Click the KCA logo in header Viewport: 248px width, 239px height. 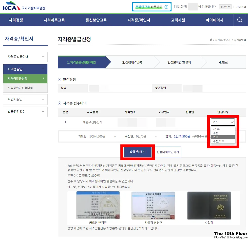click(x=24, y=6)
